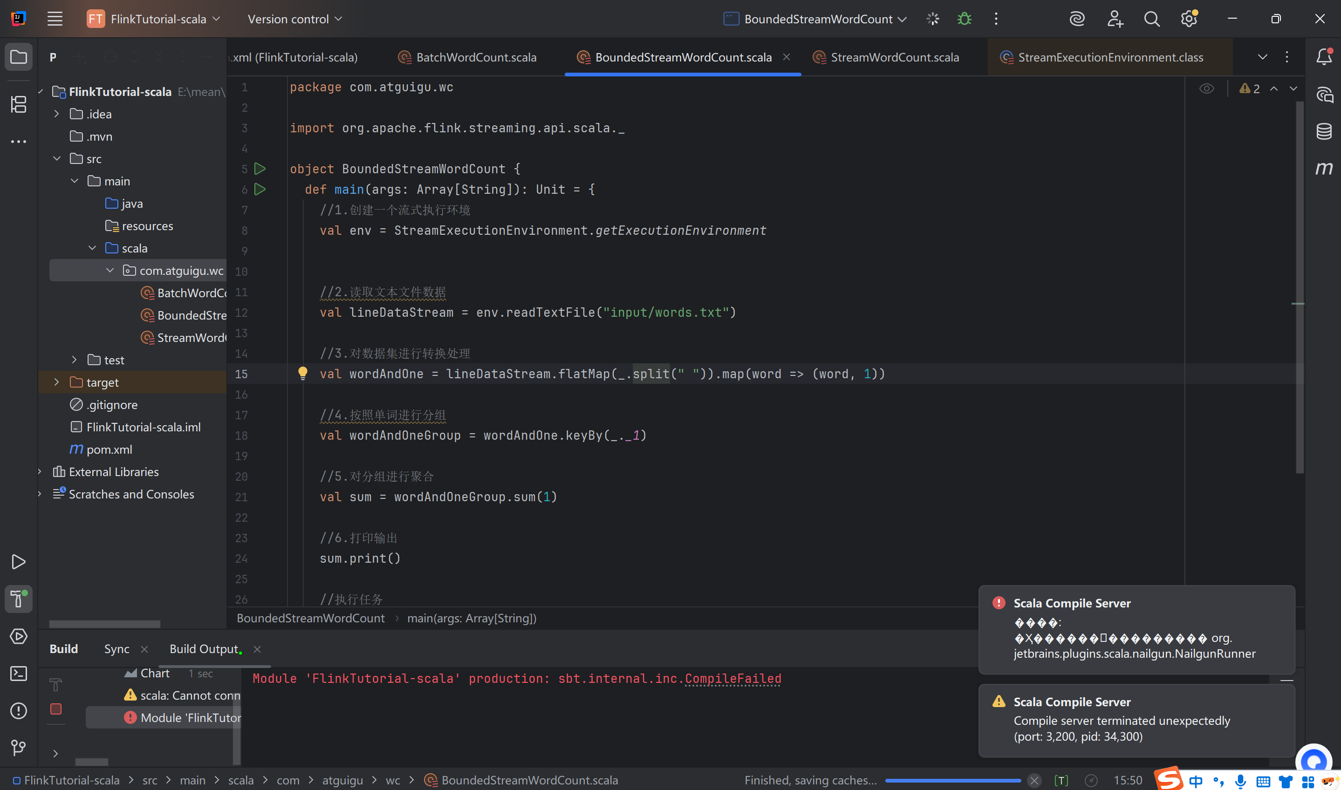Expand the target folder in project tree
The width and height of the screenshot is (1341, 790).
pos(56,382)
